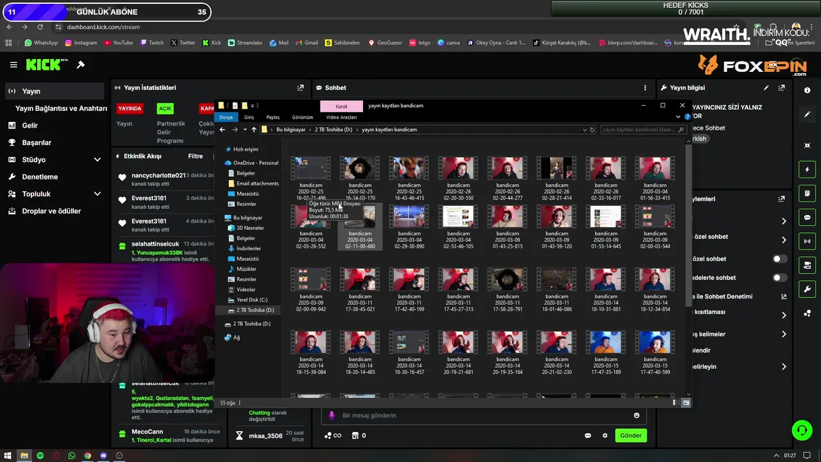The height and width of the screenshot is (462, 821).
Task: Open the Kick hamburger menu
Action: (x=13, y=65)
